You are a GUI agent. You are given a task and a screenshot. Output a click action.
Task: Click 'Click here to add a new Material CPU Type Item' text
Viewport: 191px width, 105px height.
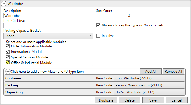[x=47, y=72]
